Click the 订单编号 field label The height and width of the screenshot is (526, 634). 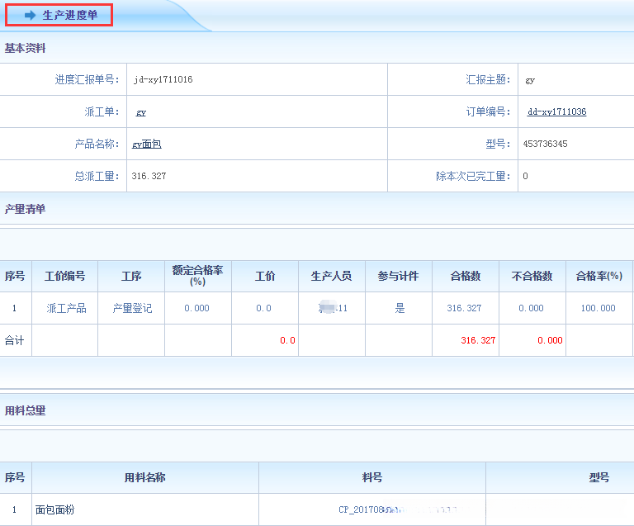(488, 111)
